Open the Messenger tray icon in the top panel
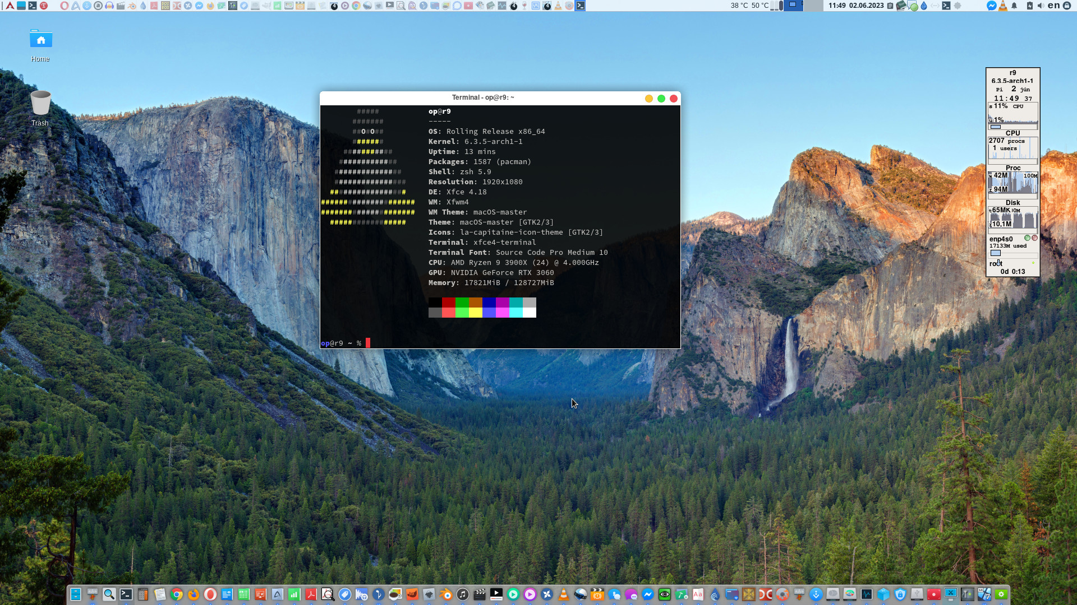 [x=991, y=6]
